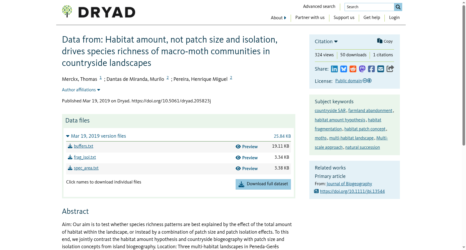Share on Mastodon icon
This screenshot has width=466, height=250.
pos(362,69)
